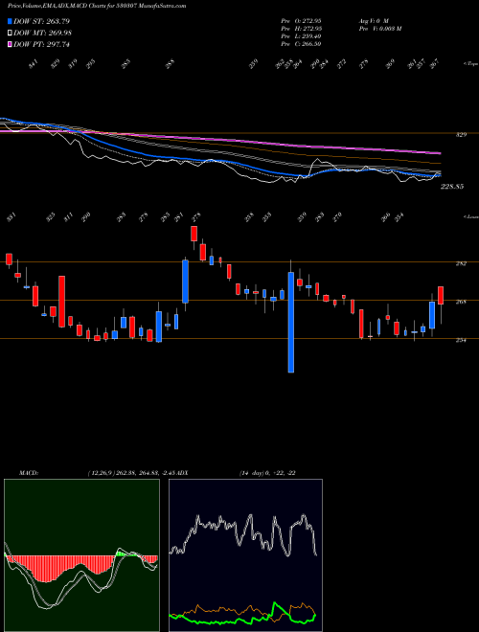Click the 228.55 price label on EMA chart
Image resolution: width=479 pixels, height=632 pixels.
[x=453, y=187]
